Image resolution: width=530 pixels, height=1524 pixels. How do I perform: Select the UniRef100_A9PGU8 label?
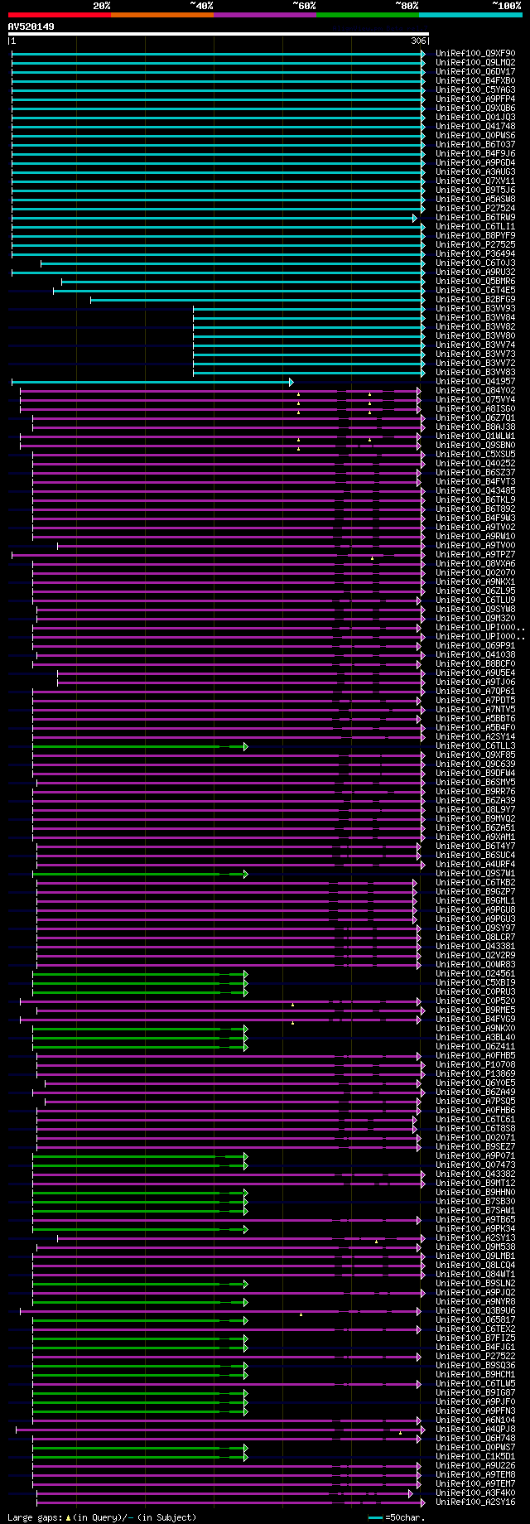point(475,909)
